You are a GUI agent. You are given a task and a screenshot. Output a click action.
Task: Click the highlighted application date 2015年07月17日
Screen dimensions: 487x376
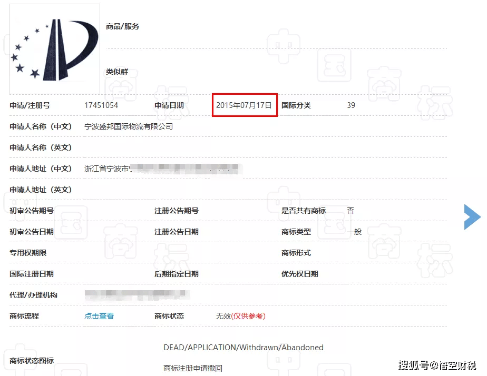pyautogui.click(x=244, y=105)
